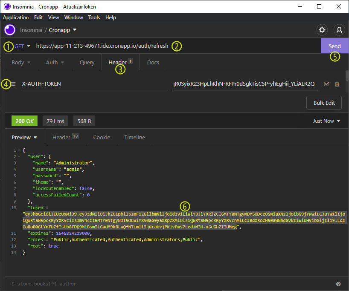Open the settings gear icon

[x=322, y=30]
